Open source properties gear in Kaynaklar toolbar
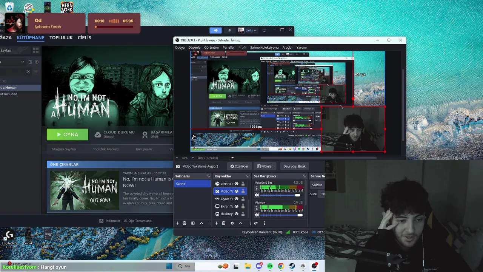Screen dimensions: 483x272 (232, 223)
